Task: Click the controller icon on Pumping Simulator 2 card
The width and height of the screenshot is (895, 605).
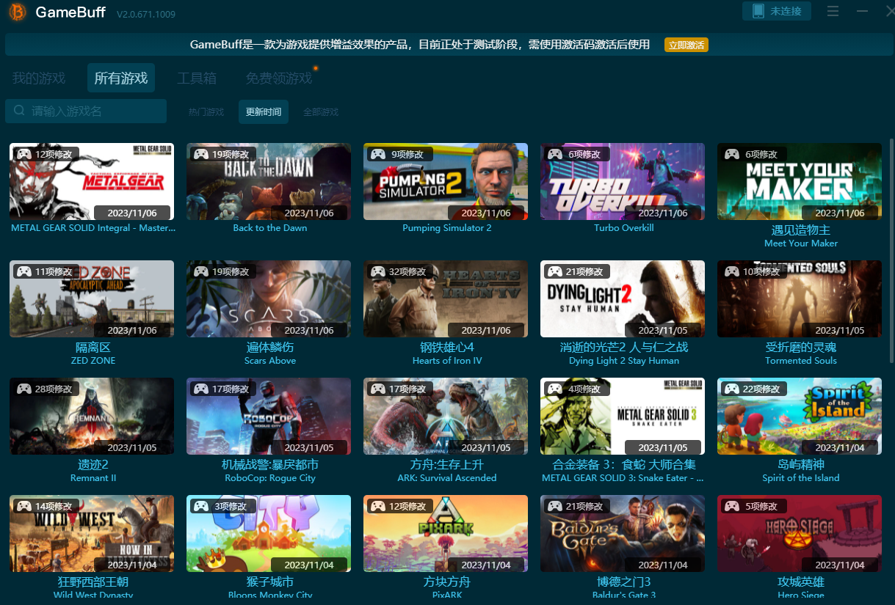Action: point(377,154)
